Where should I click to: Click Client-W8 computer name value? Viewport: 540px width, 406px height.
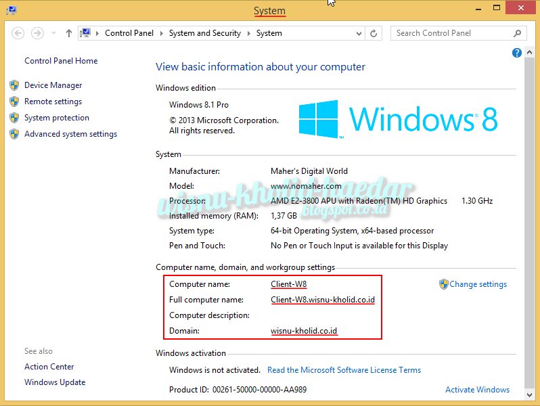coord(288,284)
